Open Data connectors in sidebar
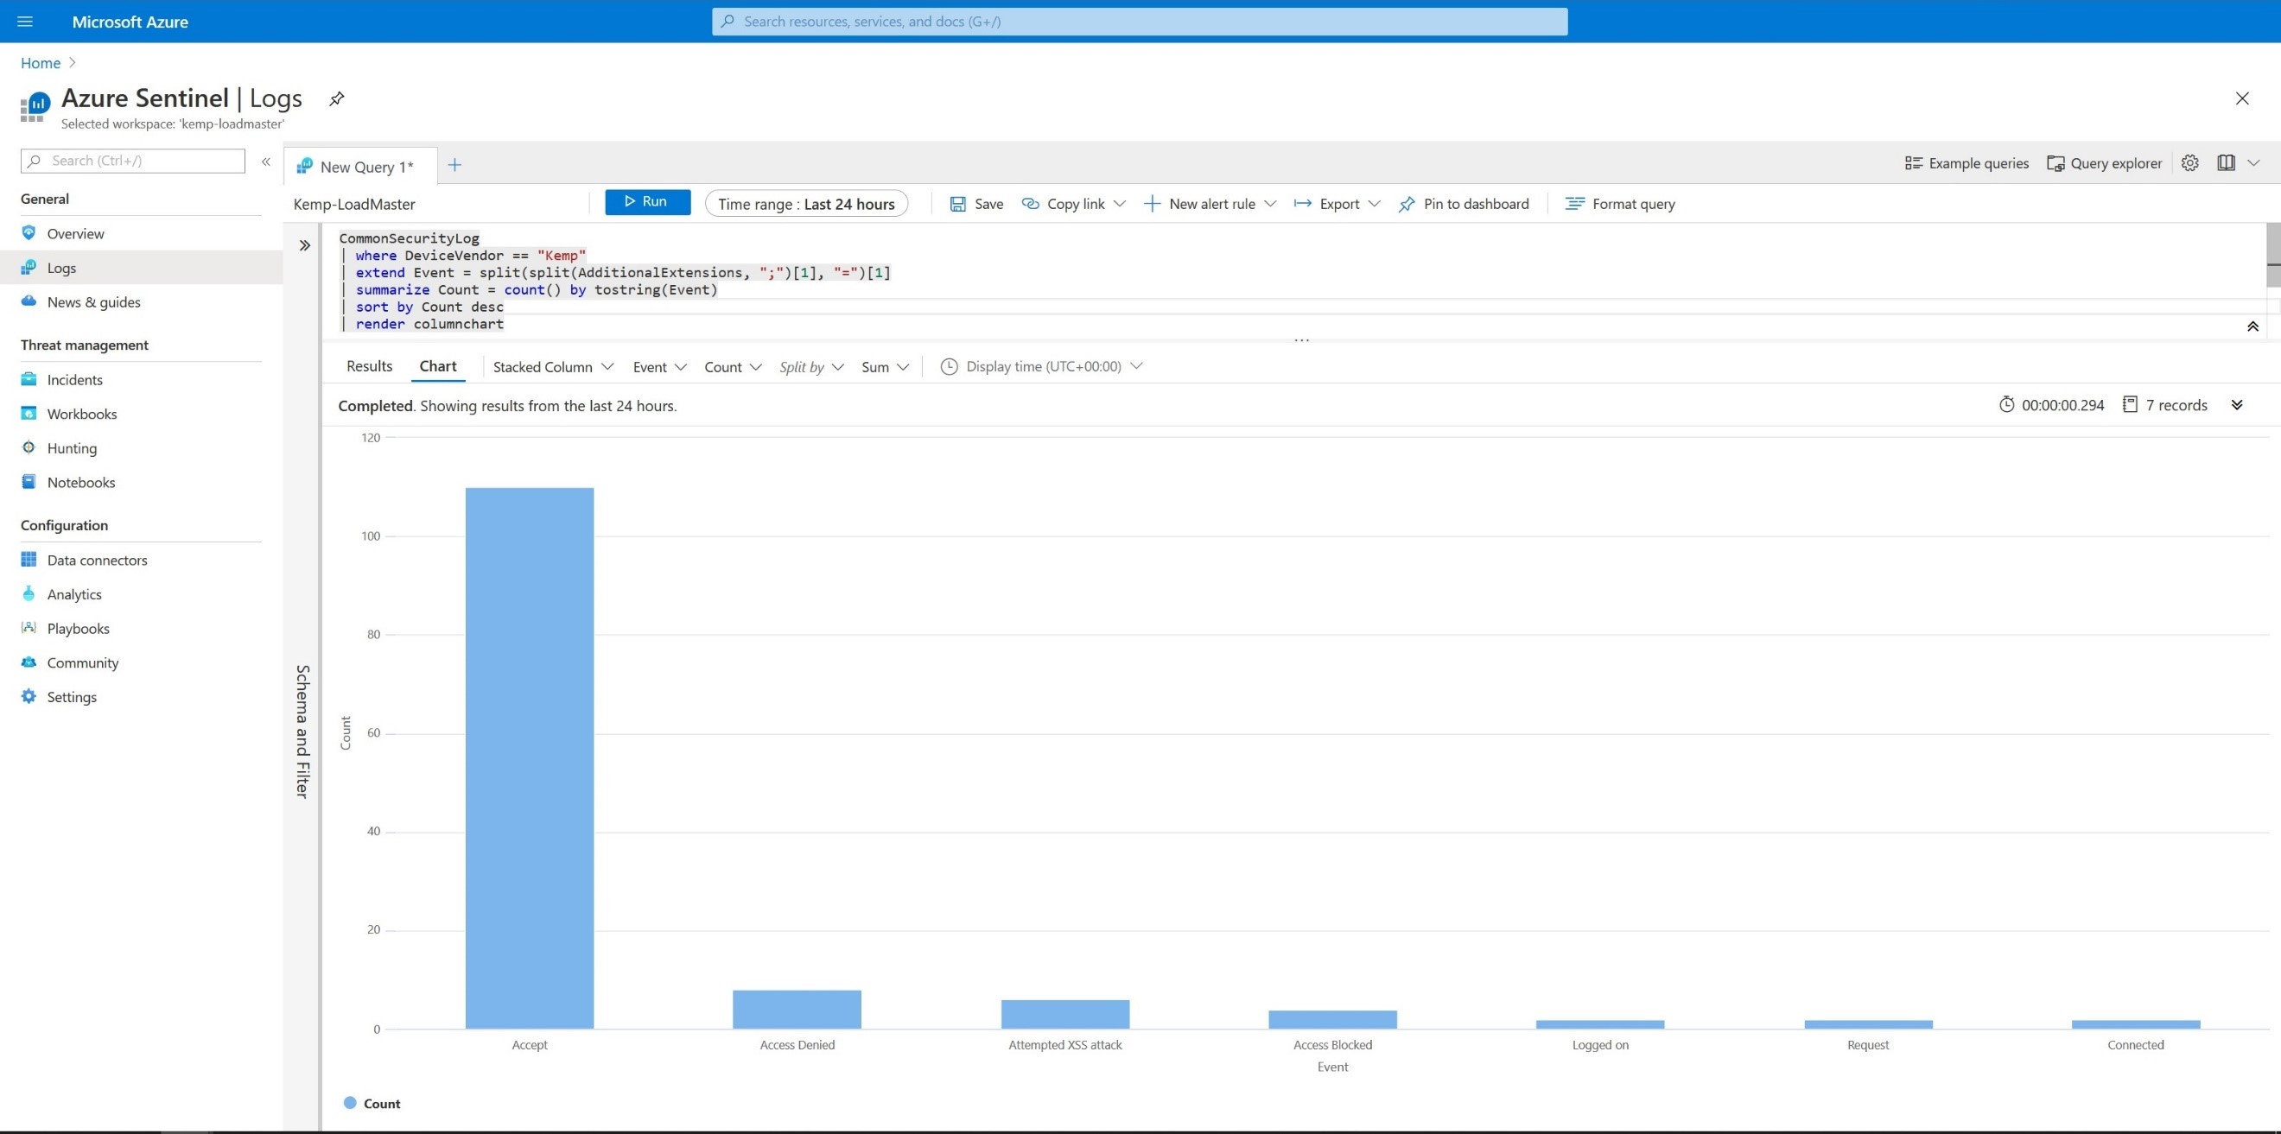Viewport: 2281px width, 1134px height. pos(97,560)
